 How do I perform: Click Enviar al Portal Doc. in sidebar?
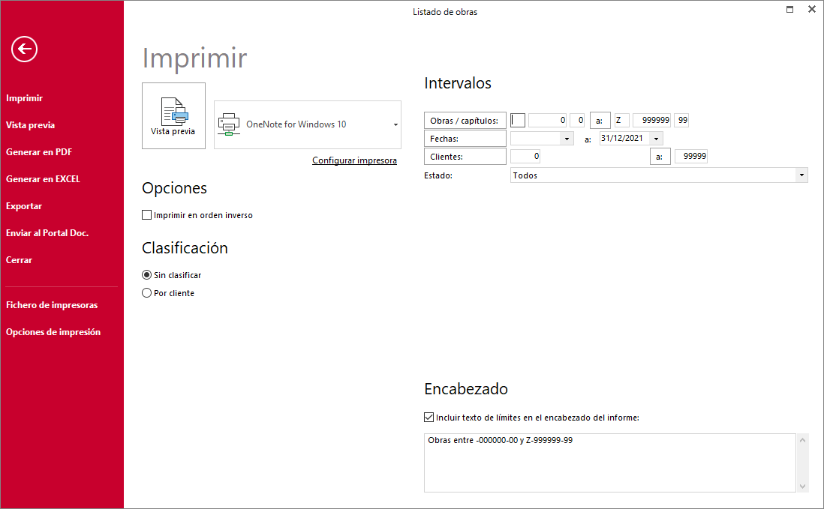[x=47, y=233]
